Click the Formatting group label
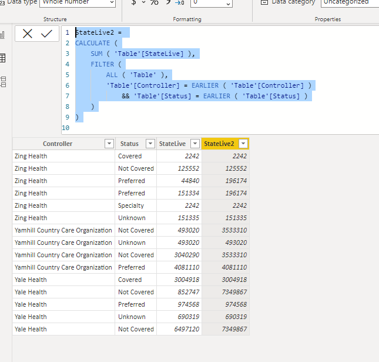 (x=187, y=19)
